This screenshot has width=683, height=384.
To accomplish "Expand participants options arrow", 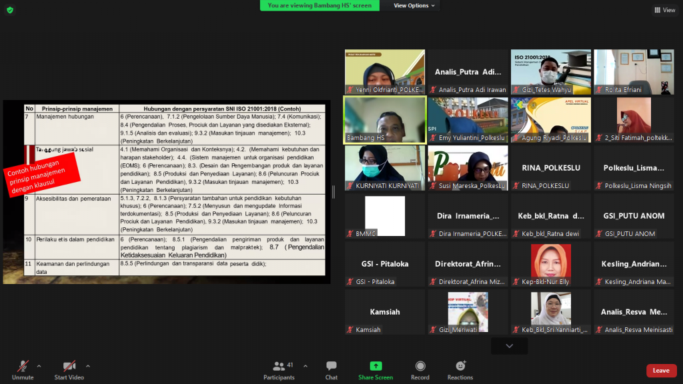I will [x=305, y=365].
